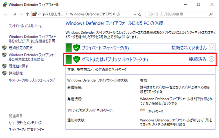Refresh the page with the refresh icon
This screenshot has height=138, width=219.
click(140, 14)
